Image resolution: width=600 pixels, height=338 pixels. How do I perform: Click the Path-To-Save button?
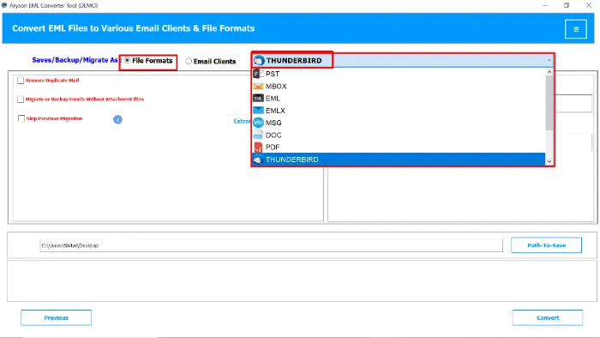pyautogui.click(x=546, y=245)
